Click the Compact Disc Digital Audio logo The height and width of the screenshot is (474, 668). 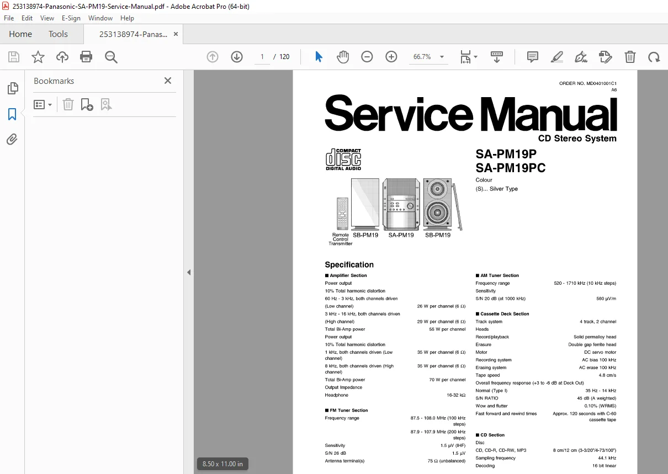point(343,159)
